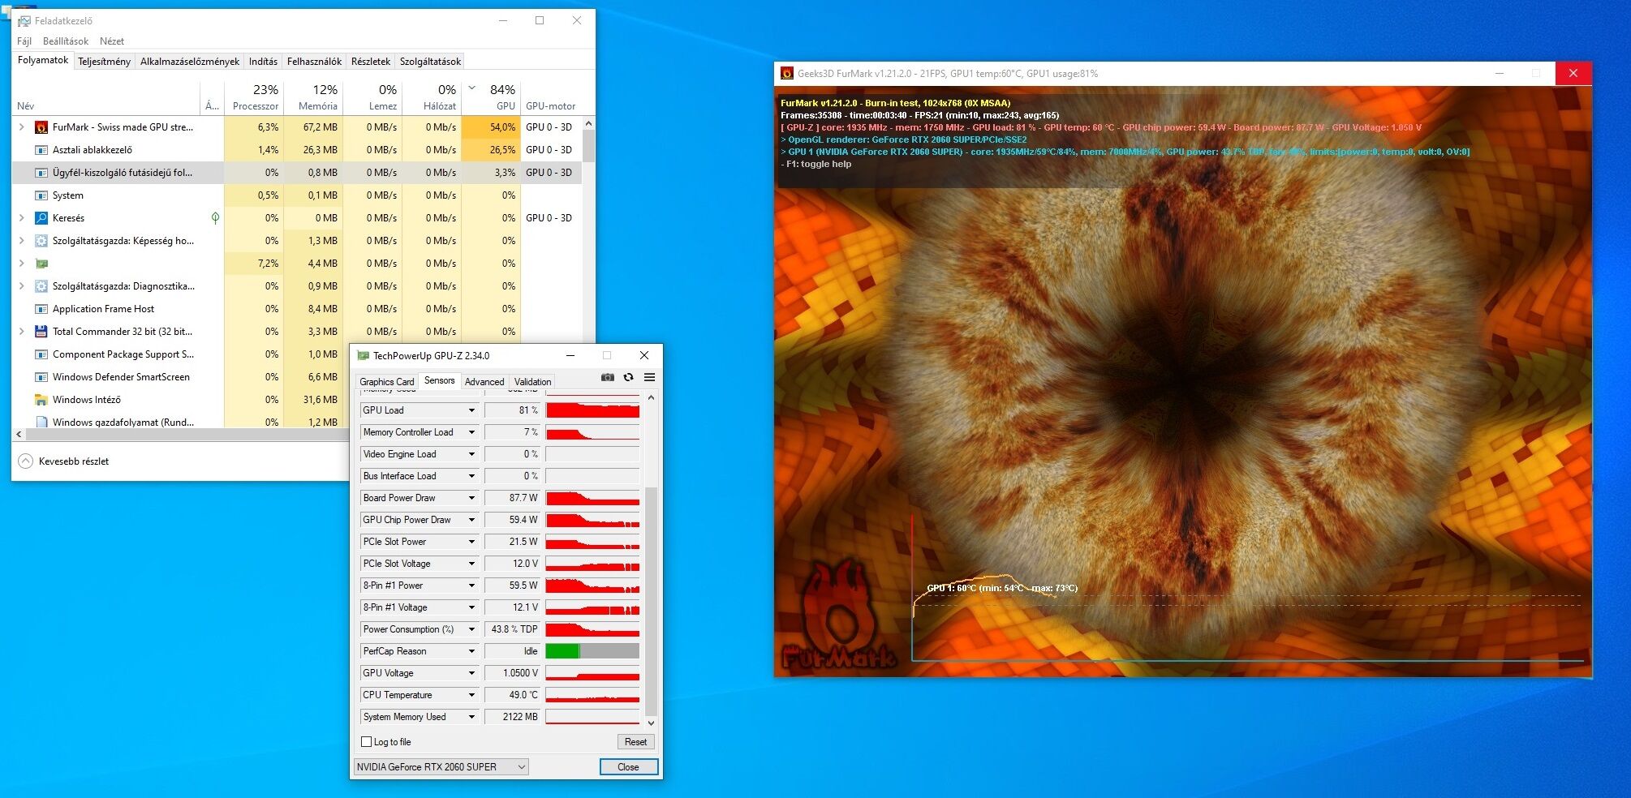Image resolution: width=1631 pixels, height=798 pixels.
Task: Click the Windows Defender SmartScreen icon
Action: [x=41, y=377]
